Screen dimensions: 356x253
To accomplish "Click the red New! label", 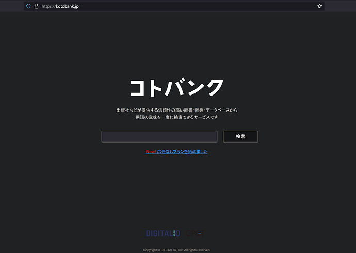I will click(151, 152).
